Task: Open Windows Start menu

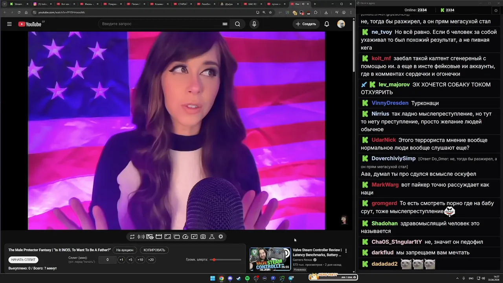Action: pos(213,278)
